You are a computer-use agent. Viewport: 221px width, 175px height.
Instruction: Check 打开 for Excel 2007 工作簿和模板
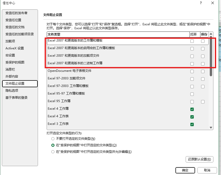(x=192, y=41)
